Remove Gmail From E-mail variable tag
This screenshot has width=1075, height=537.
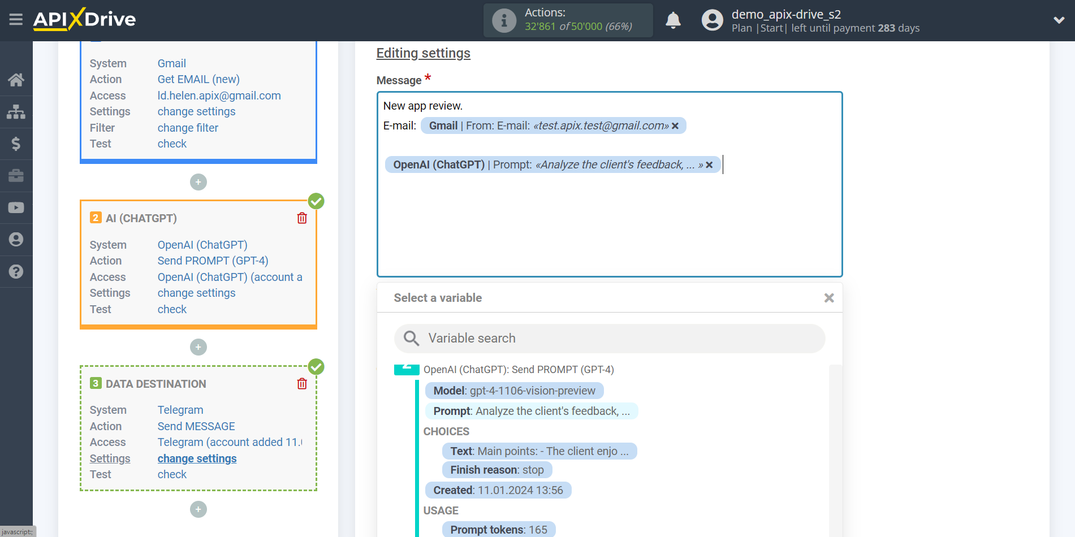[x=675, y=126]
